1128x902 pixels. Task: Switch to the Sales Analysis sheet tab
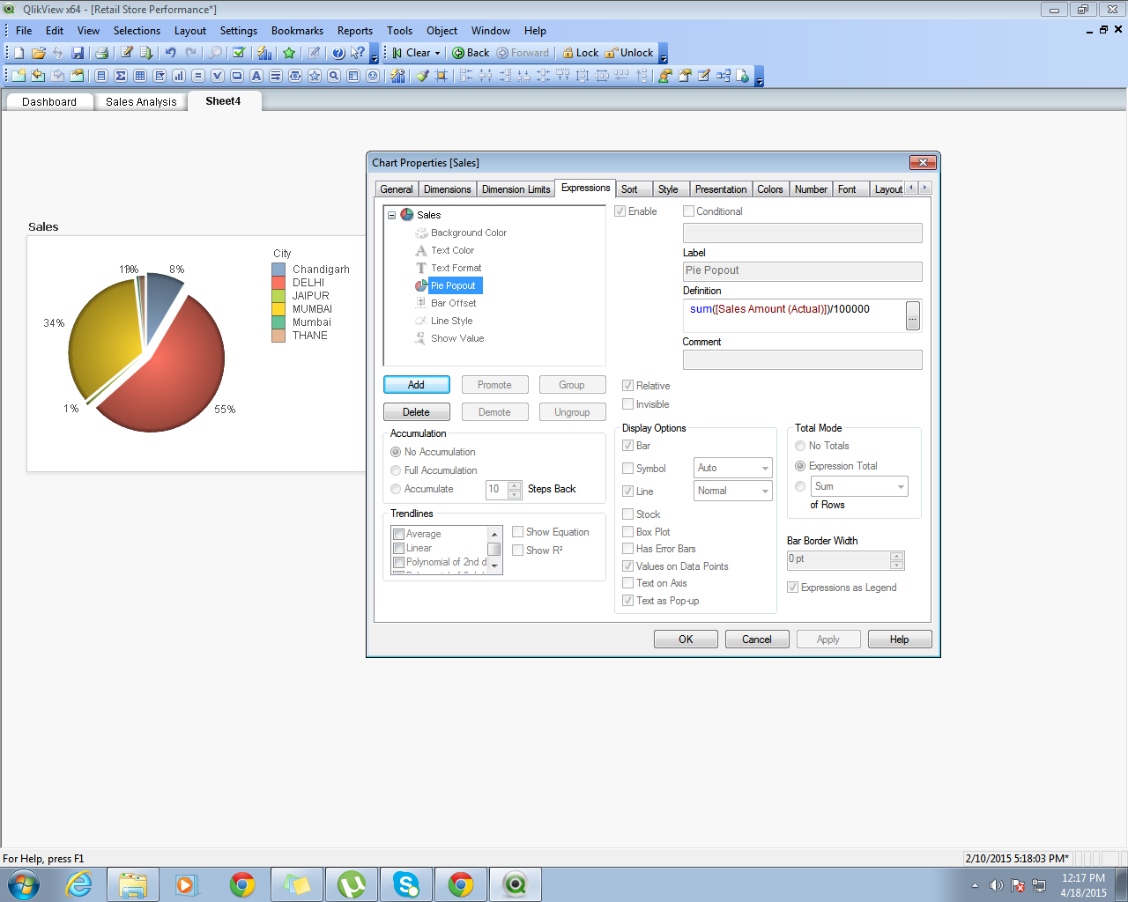click(x=141, y=101)
